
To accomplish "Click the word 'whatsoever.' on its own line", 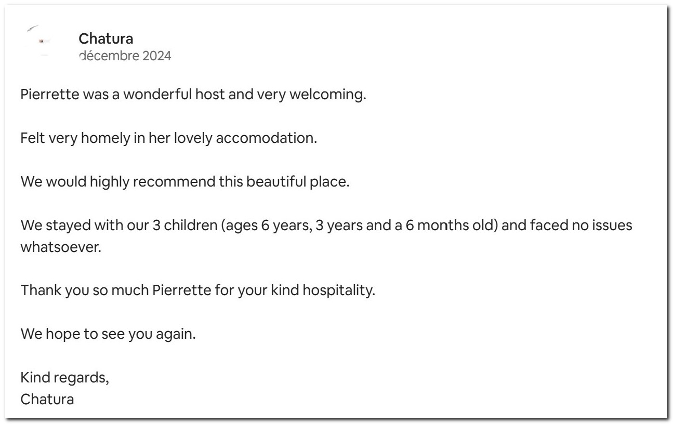I will click(x=61, y=247).
